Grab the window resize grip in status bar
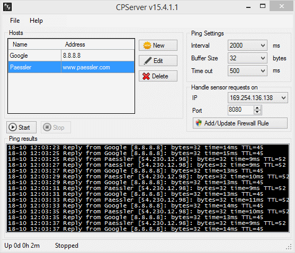 (x=289, y=247)
